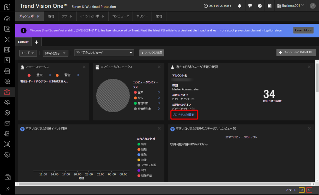The height and width of the screenshot is (195, 319).
Task: Select the Default dashboard tab
Action: click(x=23, y=42)
